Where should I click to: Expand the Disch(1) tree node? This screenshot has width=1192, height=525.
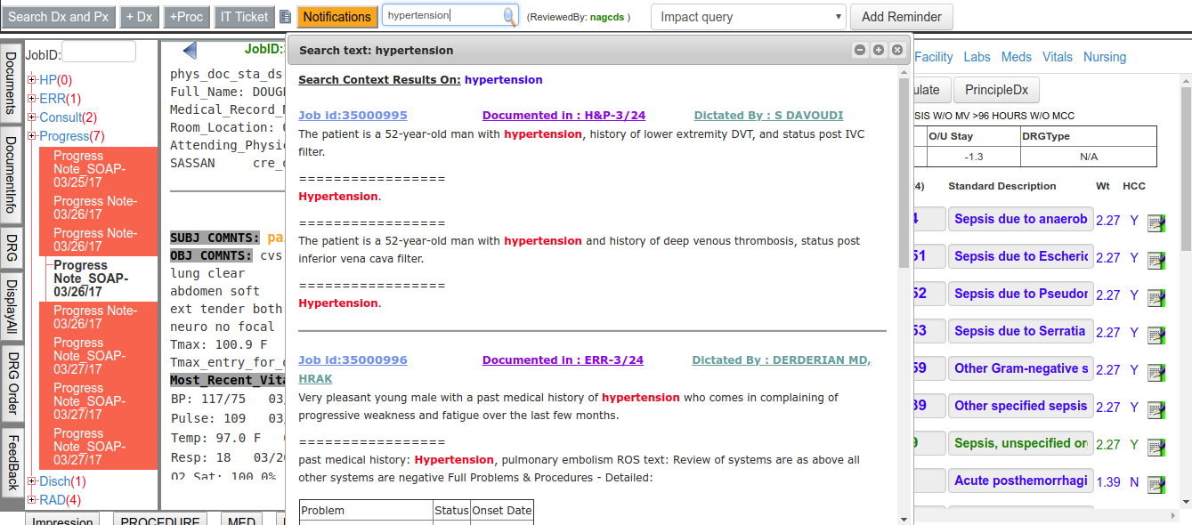[x=32, y=481]
